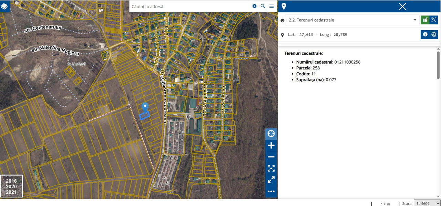Open search settings gear icon
Viewport: 441px width, 206px height.
tap(254, 6)
